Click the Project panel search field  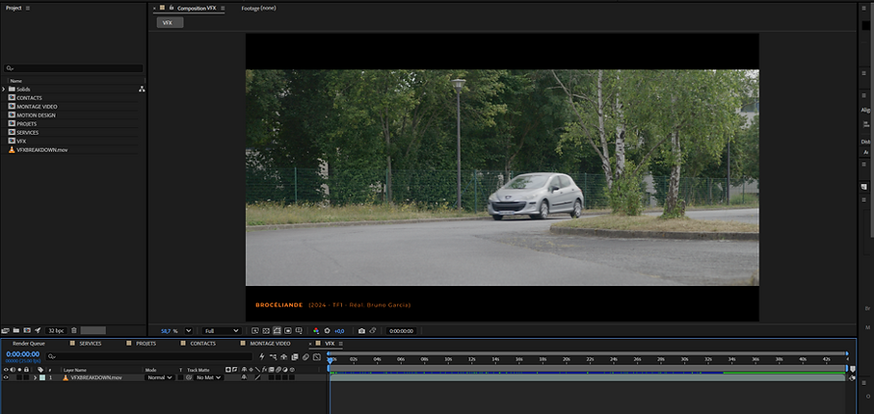[x=73, y=68]
